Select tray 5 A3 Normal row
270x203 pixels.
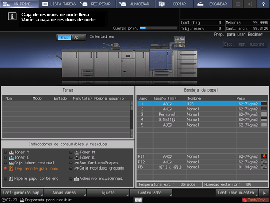[x=203, y=125]
